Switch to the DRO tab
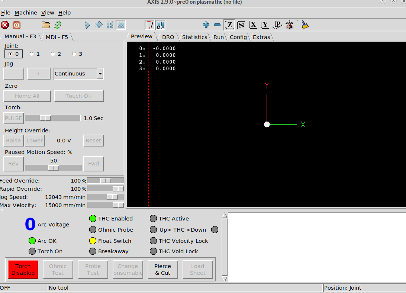406x293 pixels. pos(168,37)
